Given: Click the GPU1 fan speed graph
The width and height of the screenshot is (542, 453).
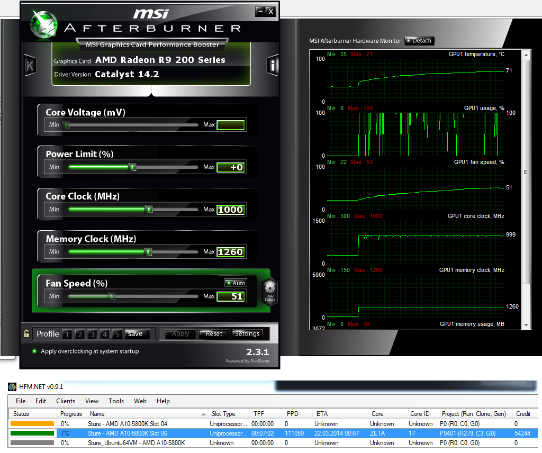Looking at the screenshot, I should 415,188.
